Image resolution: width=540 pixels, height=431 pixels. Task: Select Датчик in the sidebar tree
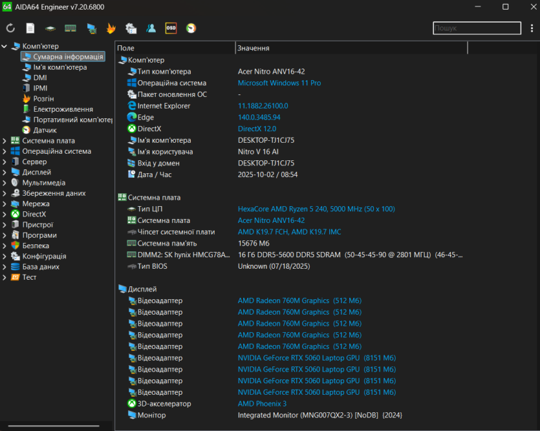click(x=45, y=130)
